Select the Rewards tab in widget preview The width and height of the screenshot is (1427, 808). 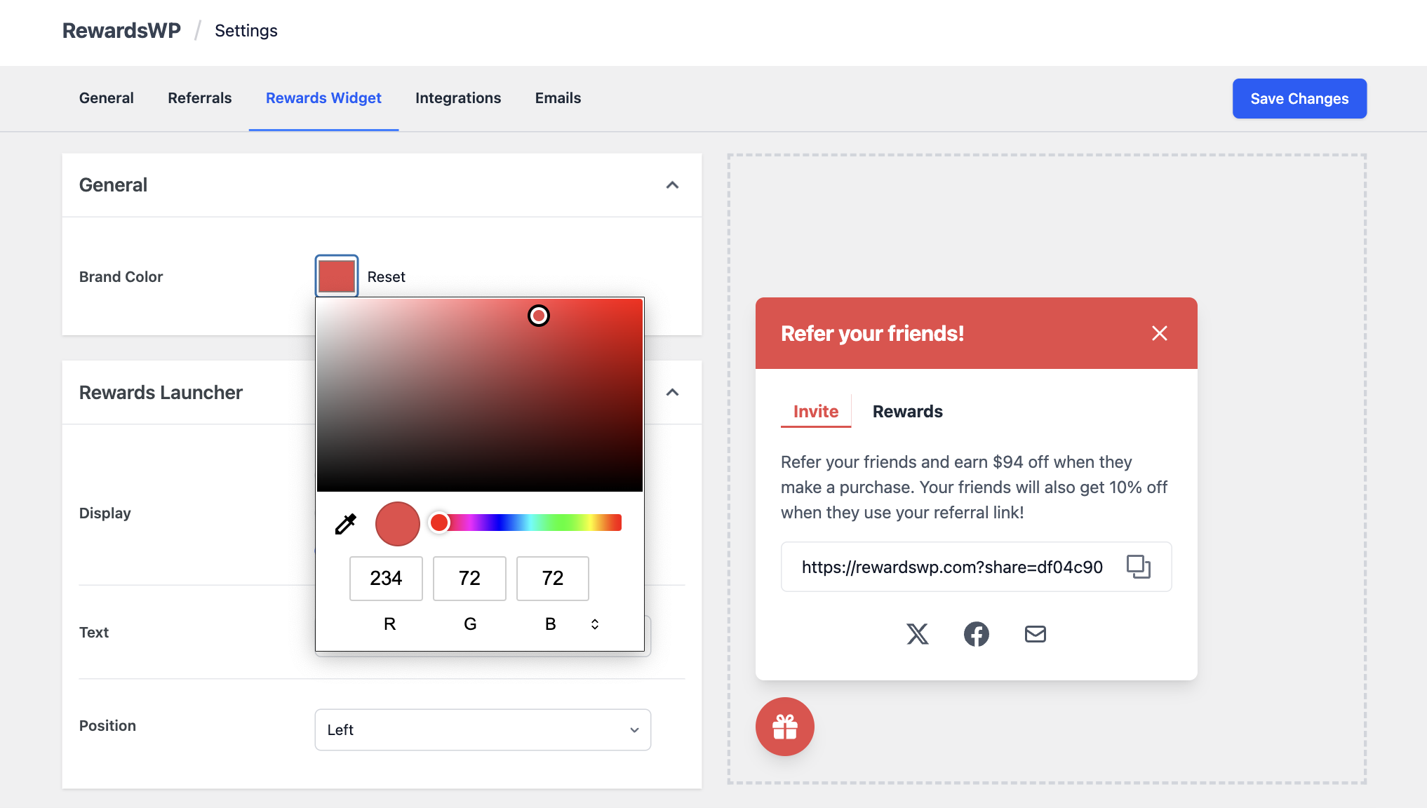907,412
